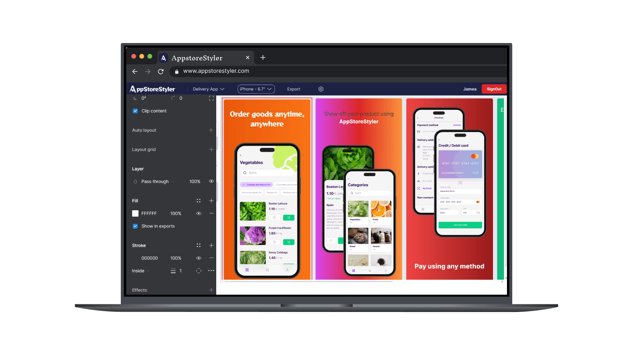633x355 pixels.
Task: Click the AppStoreStyler logo in the header
Action: point(152,89)
